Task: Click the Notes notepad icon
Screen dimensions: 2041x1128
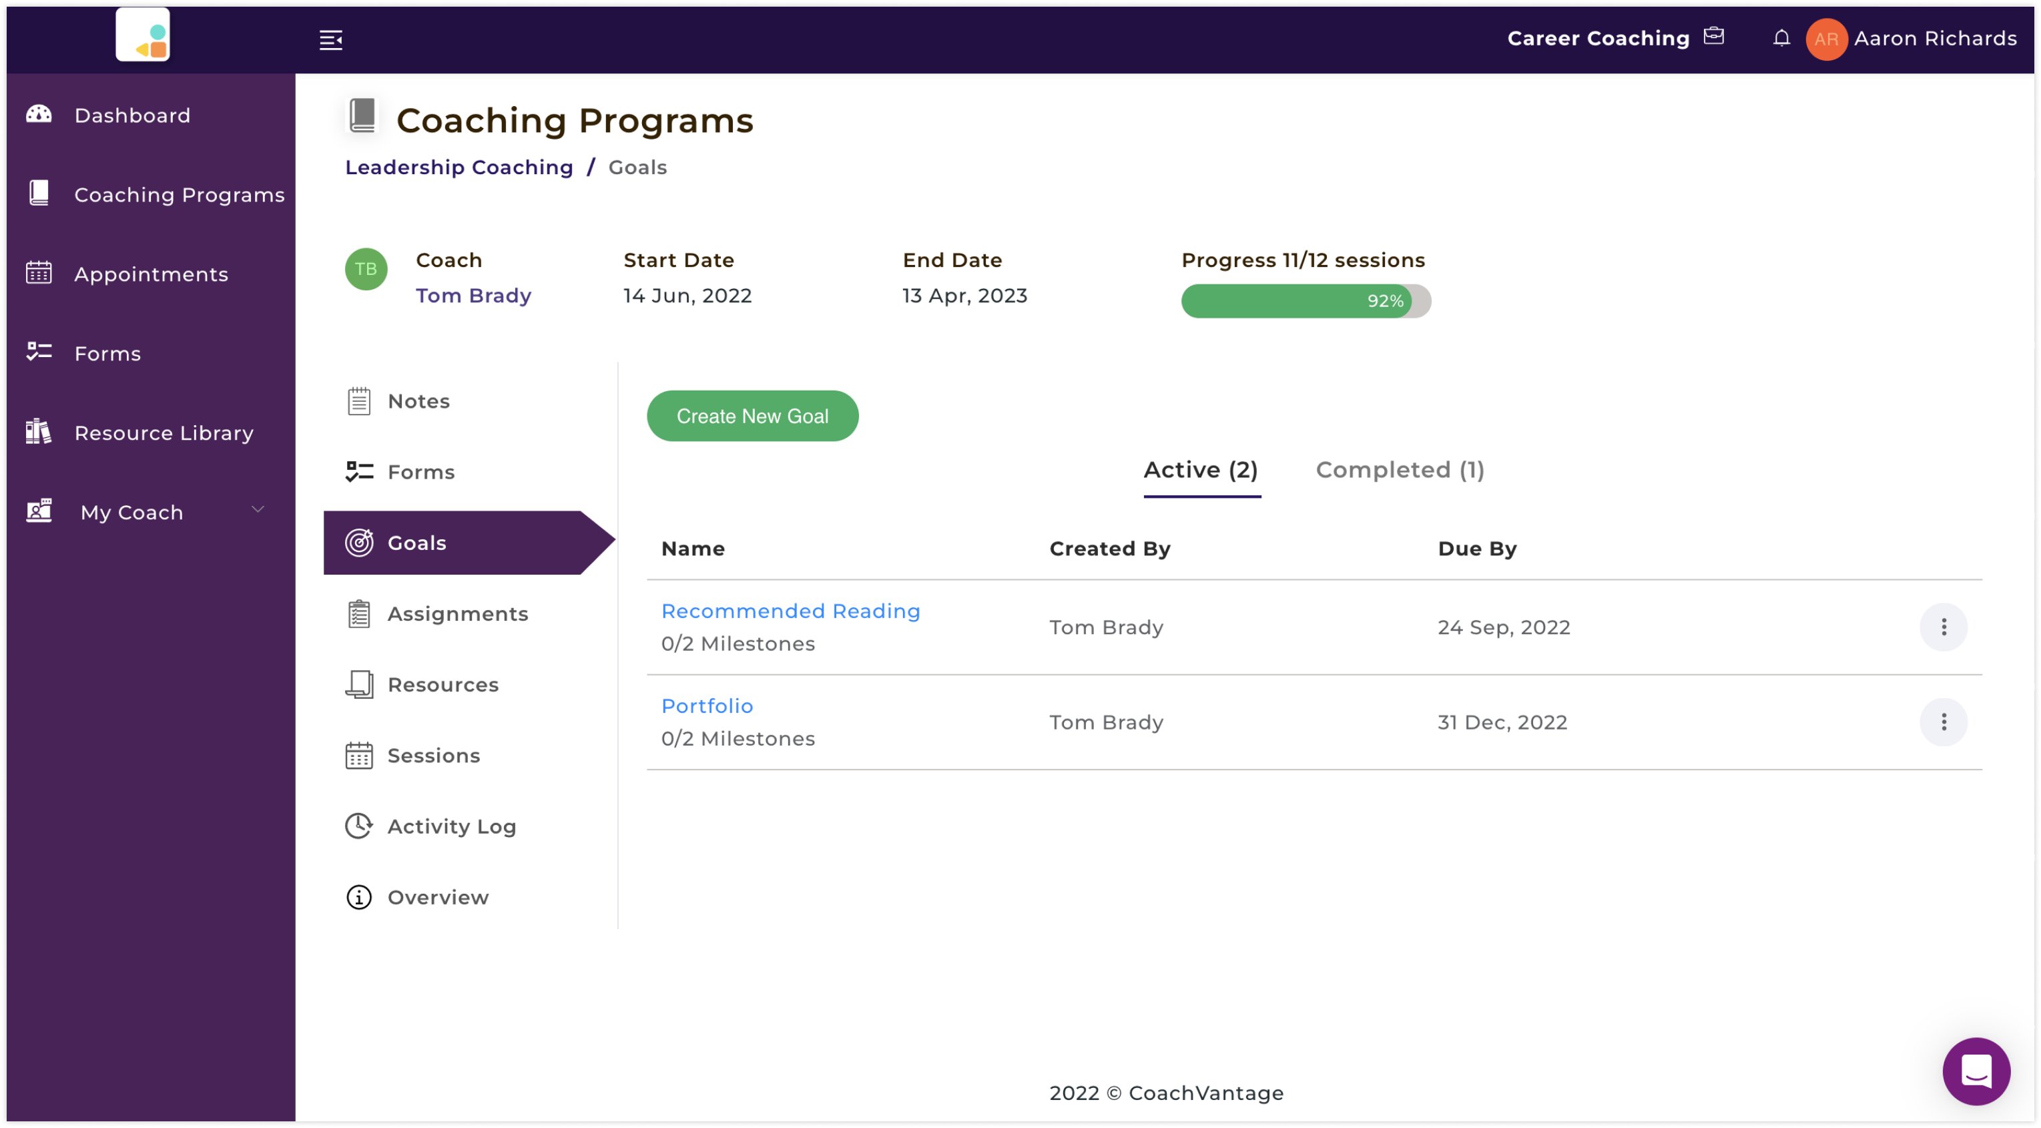Action: [359, 402]
